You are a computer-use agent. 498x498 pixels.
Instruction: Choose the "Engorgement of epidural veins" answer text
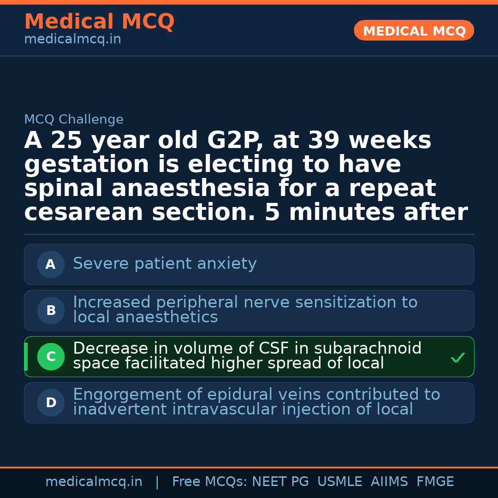[x=256, y=402]
